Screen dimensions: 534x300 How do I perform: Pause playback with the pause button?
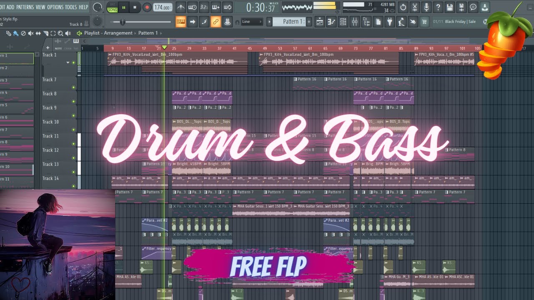pos(124,7)
